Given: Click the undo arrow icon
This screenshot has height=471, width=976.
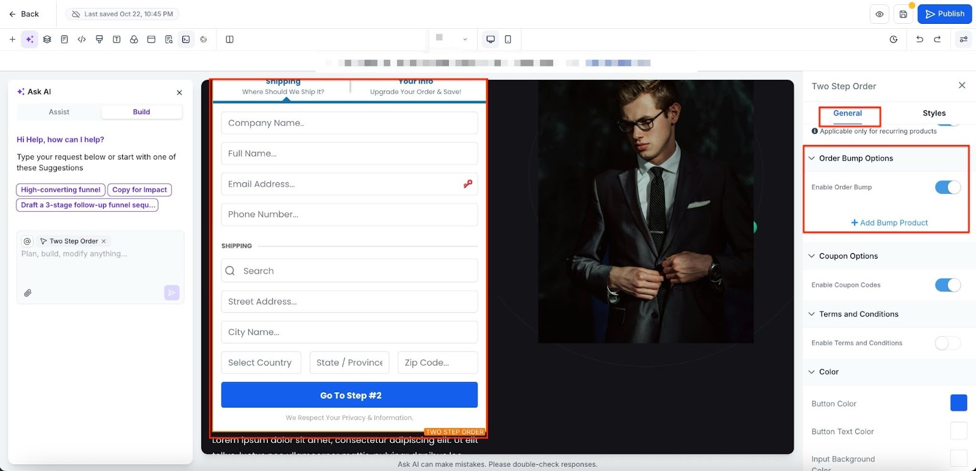Looking at the screenshot, I should [919, 39].
